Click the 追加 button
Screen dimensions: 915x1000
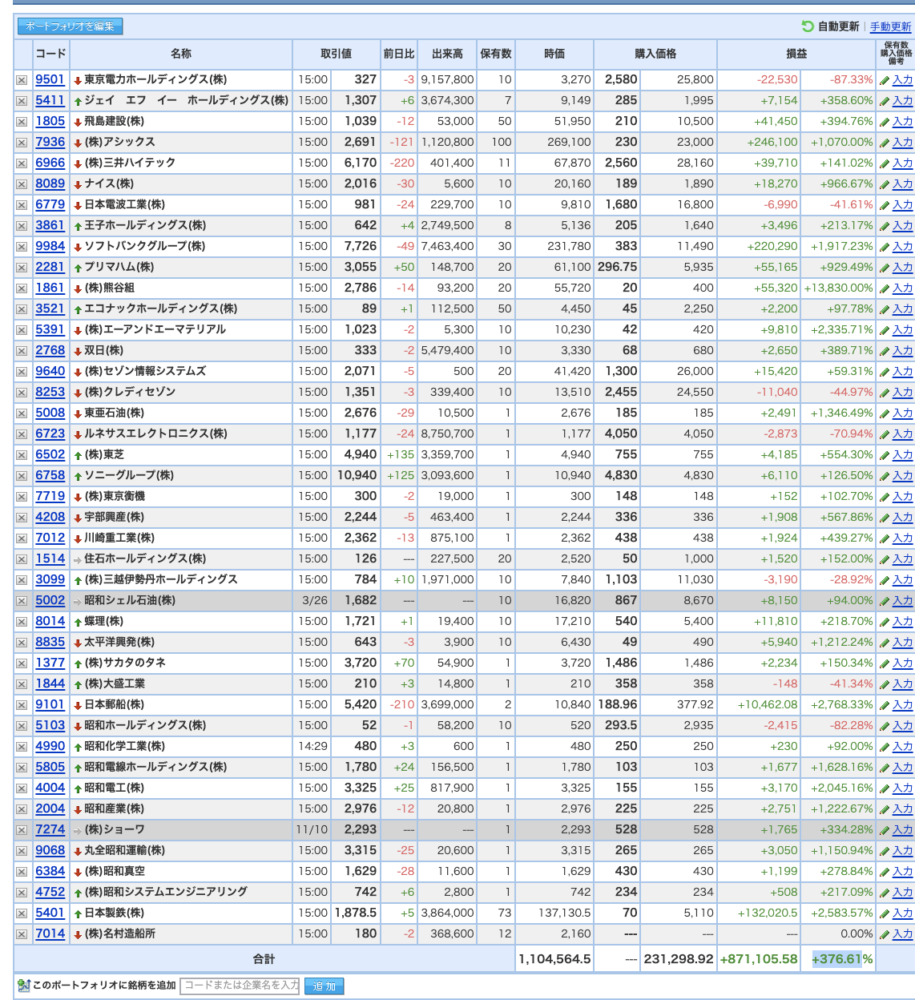click(324, 986)
